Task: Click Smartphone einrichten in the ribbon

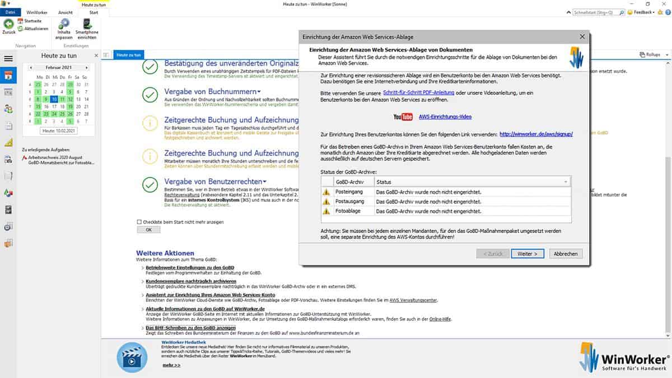Action: 87,29
